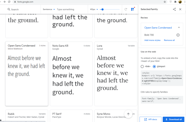This screenshot has height=122, width=186.
Task: Click Remove all link
Action: (169, 40)
